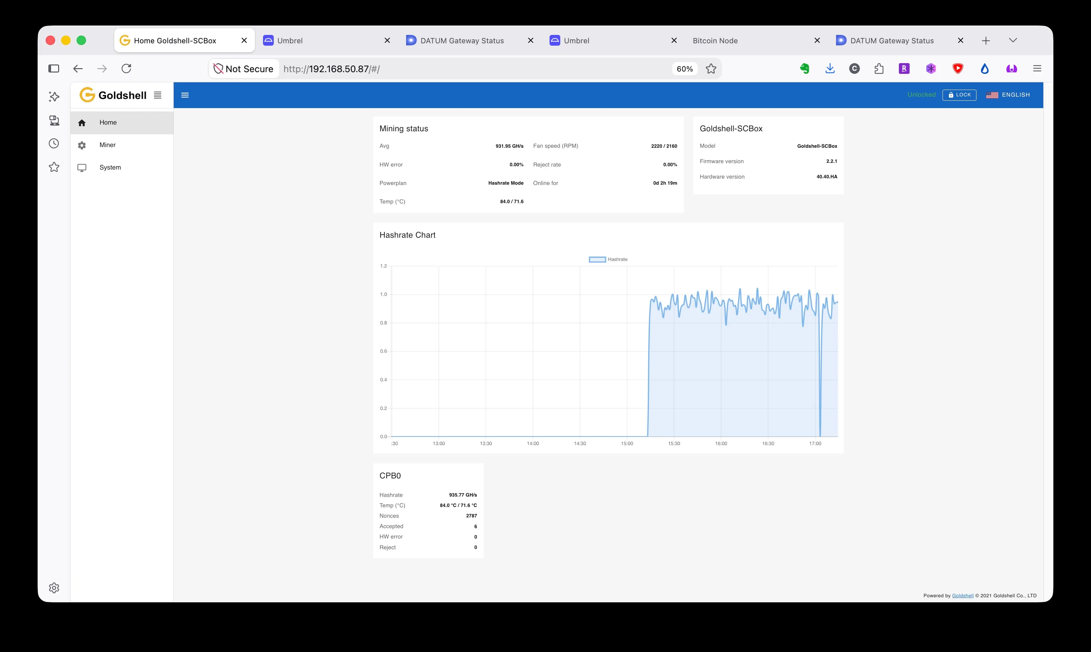Viewport: 1091px width, 652px height.
Task: Toggle the browser sidebar panel icon
Action: coord(54,68)
